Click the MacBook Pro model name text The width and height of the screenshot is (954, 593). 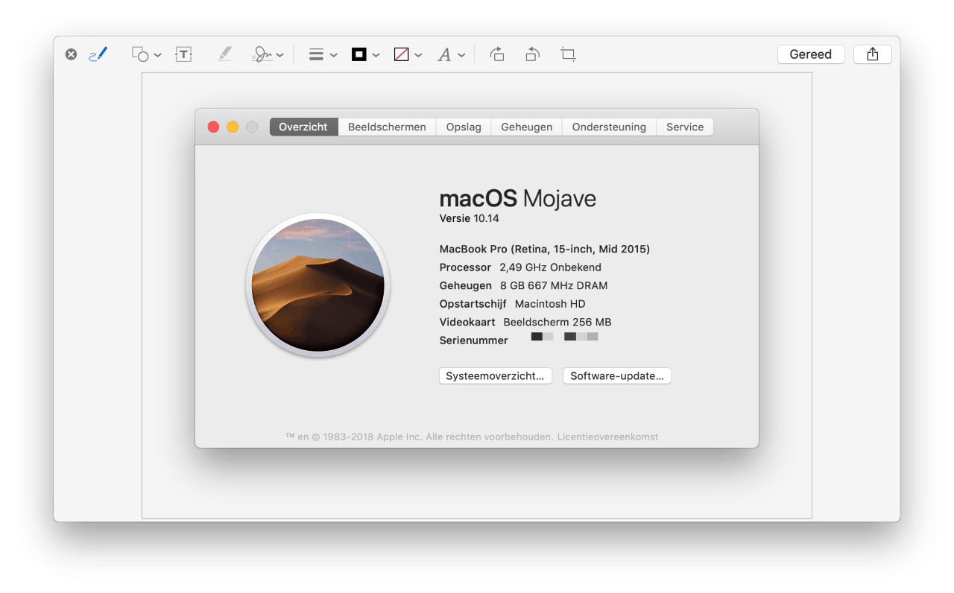[x=545, y=250]
